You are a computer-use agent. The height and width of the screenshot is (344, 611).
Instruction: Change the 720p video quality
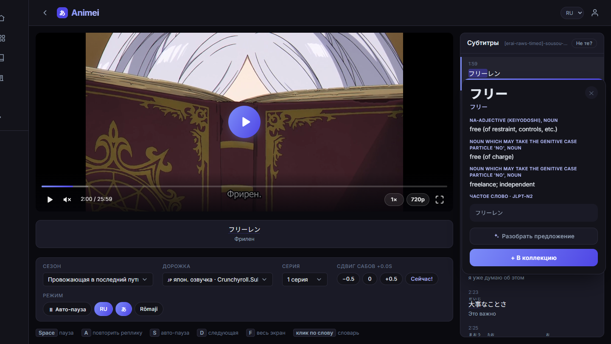(418, 199)
